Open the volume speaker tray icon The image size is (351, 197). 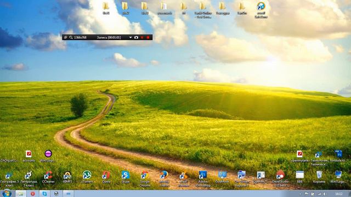point(325,194)
